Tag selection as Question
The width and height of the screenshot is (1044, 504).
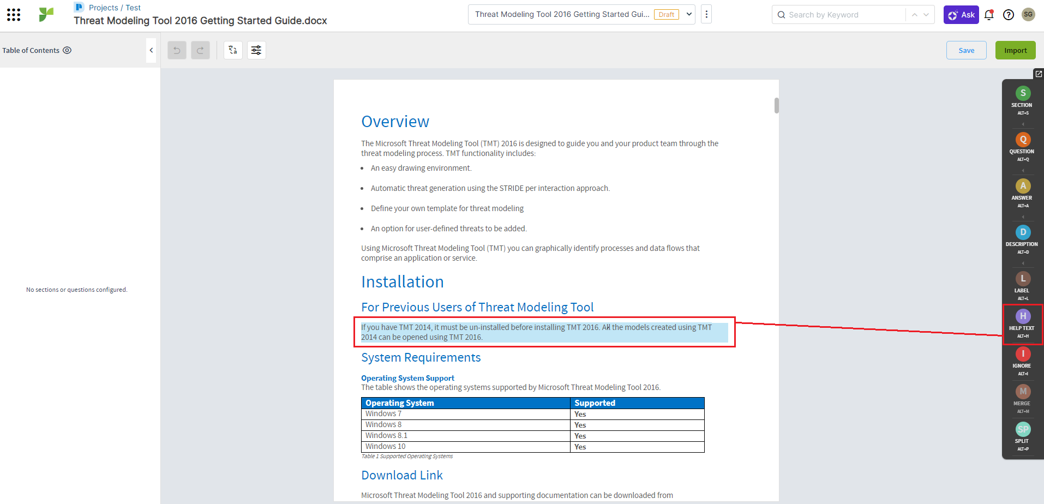point(1023,147)
